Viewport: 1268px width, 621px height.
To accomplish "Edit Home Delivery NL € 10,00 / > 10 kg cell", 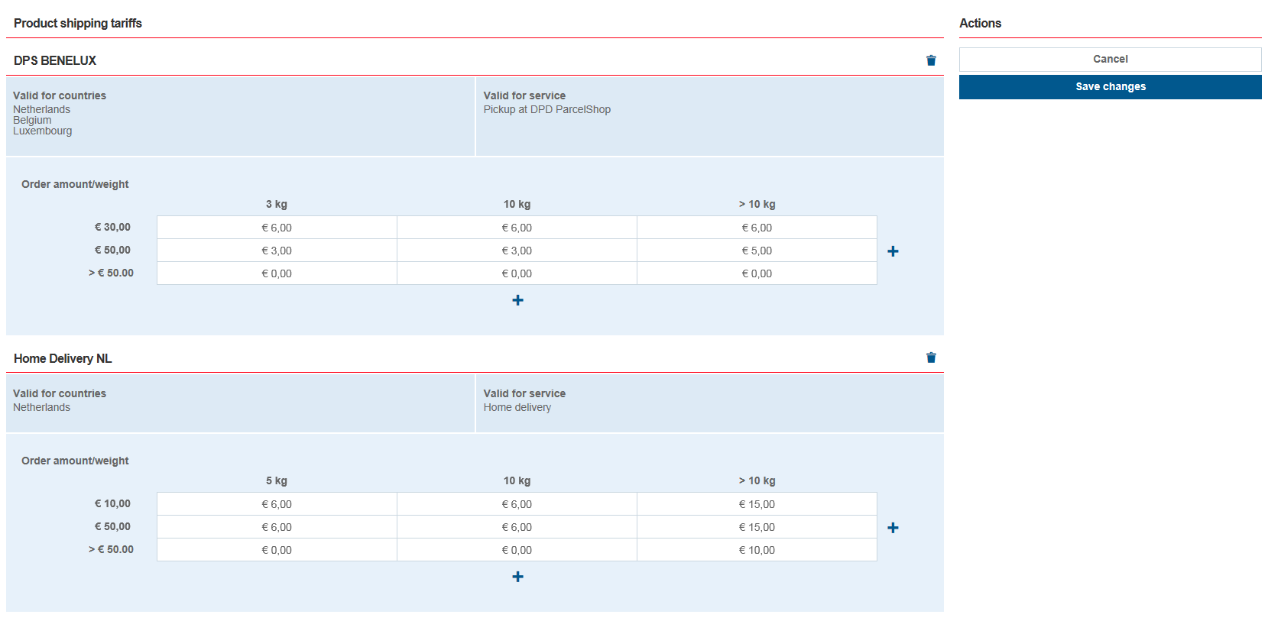I will coord(757,504).
